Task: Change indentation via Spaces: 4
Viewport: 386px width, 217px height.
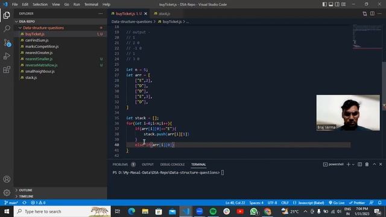Action: coord(256,203)
